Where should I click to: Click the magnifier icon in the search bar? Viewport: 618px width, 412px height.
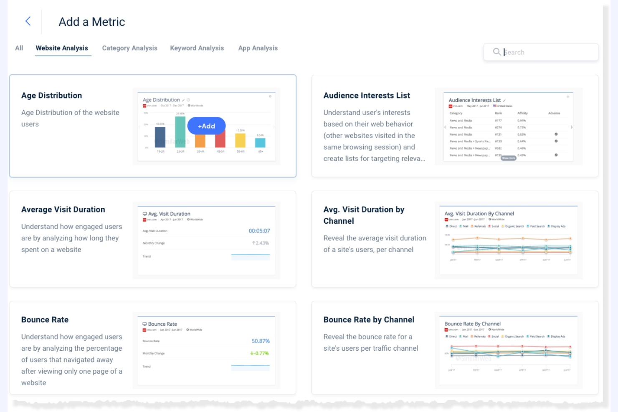click(x=497, y=52)
